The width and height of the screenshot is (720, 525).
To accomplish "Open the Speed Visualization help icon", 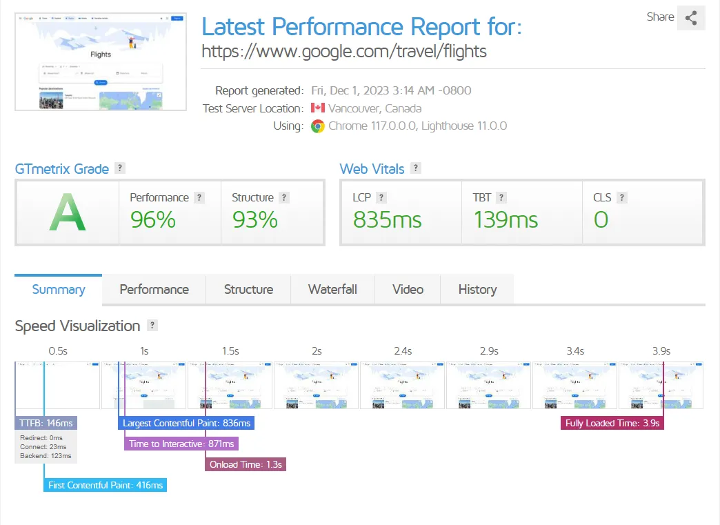I will point(152,325).
